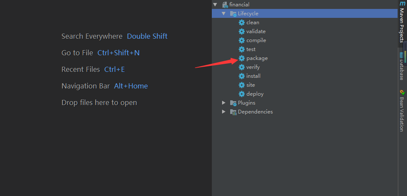Collapse the Lifecycle node arrow

[223, 14]
